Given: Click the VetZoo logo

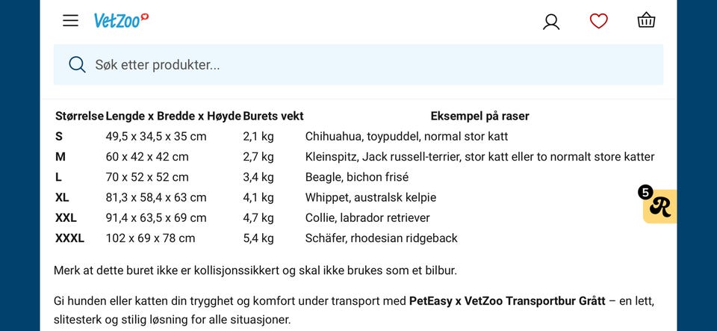Looking at the screenshot, I should click(121, 20).
